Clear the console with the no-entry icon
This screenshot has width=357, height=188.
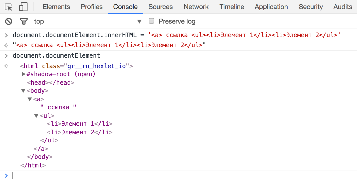[8, 21]
